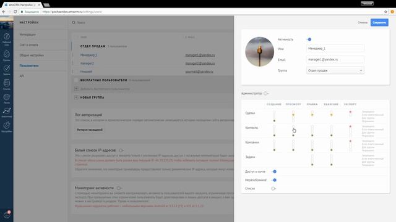Tick the checkbox for Бесплатные пользователи group

pos(76,80)
